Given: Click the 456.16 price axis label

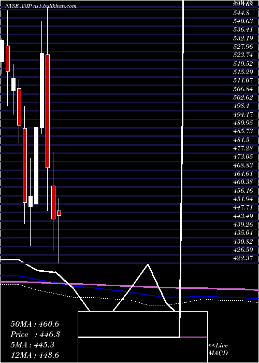Looking at the screenshot, I should (x=243, y=190).
